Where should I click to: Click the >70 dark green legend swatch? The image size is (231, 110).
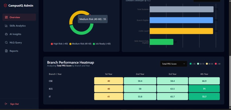(191, 64)
